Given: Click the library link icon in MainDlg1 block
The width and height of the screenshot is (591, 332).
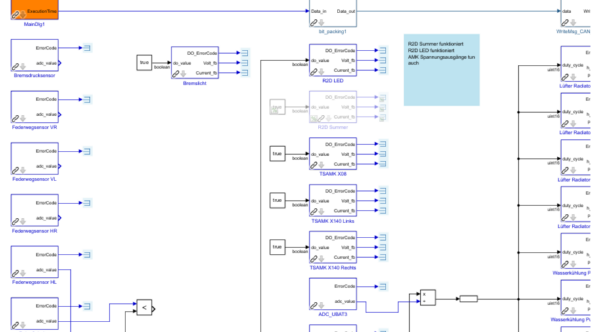Looking at the screenshot, I should click(x=15, y=15).
